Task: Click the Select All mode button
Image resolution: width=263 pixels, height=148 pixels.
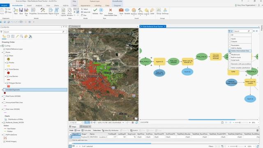Action: pos(85,12)
